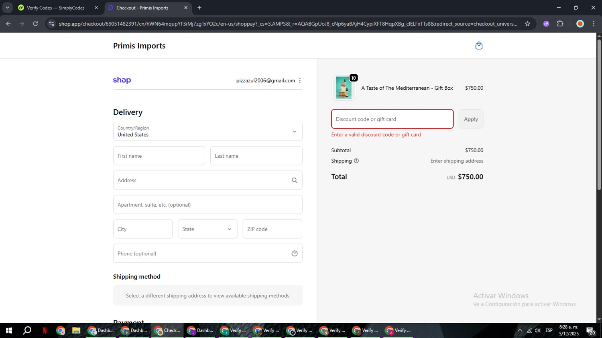Open the volume speaker tray icon

(x=538, y=330)
